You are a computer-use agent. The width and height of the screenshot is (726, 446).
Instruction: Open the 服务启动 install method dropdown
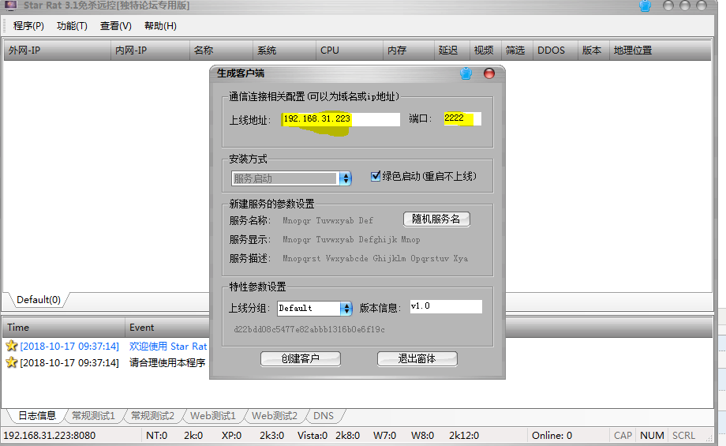[x=346, y=178]
